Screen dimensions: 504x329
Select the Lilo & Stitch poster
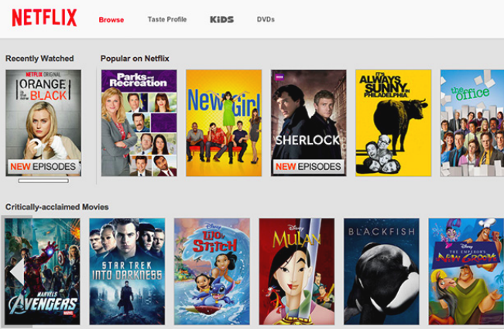[212, 272]
